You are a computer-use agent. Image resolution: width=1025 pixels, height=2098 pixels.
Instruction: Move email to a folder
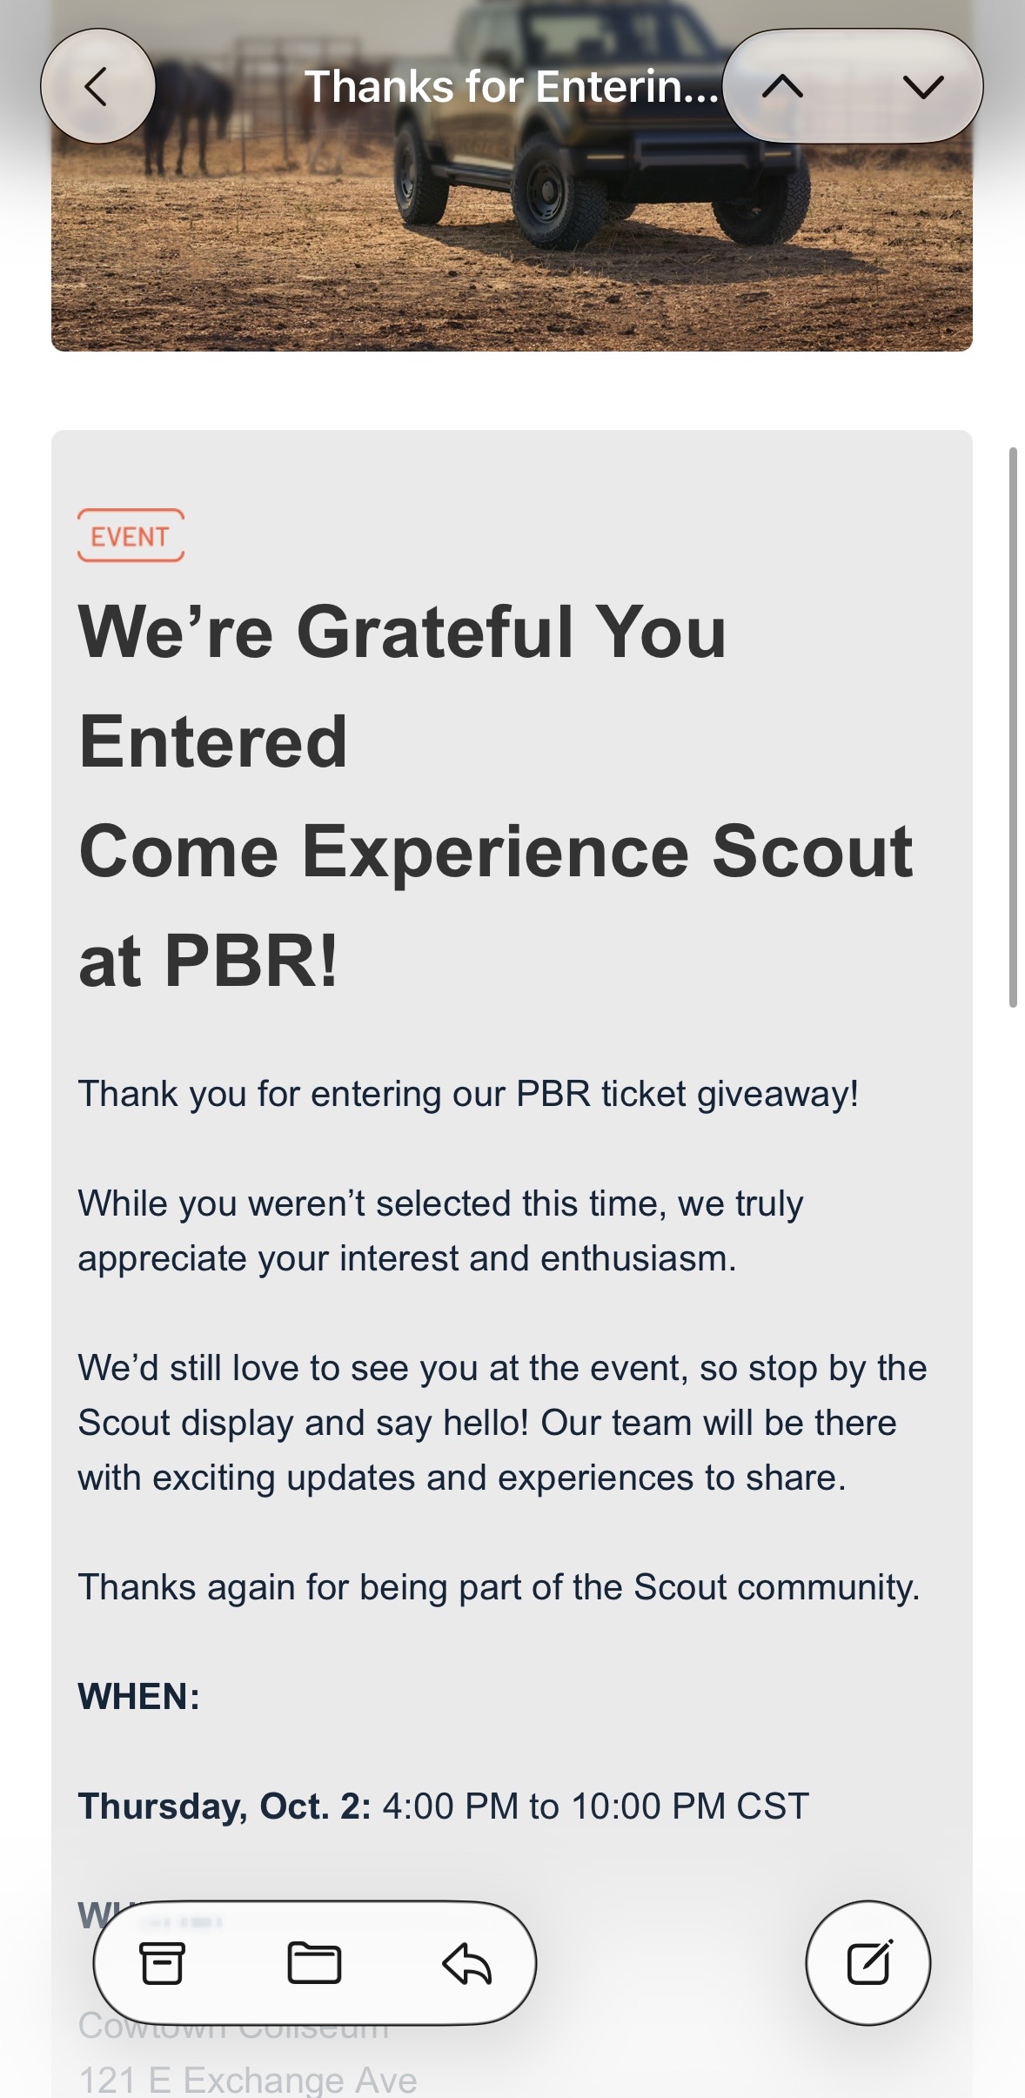(314, 1963)
